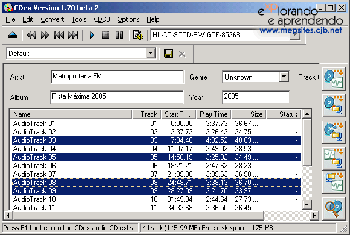
Task: Save the profile with the floppy disk icon
Action: coord(168,54)
